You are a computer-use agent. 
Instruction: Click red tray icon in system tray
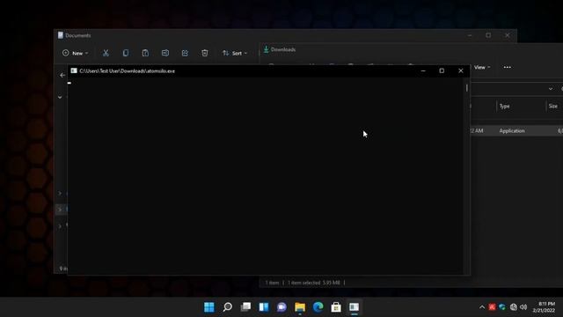pyautogui.click(x=492, y=307)
